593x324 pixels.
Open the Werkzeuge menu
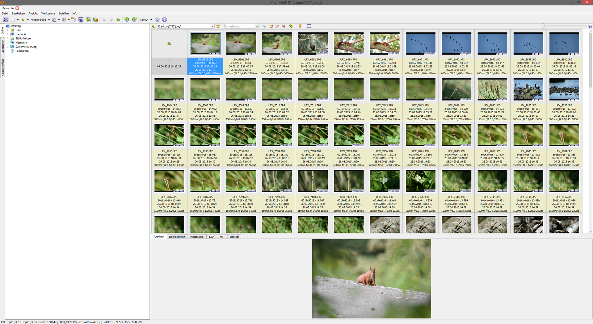coord(48,14)
